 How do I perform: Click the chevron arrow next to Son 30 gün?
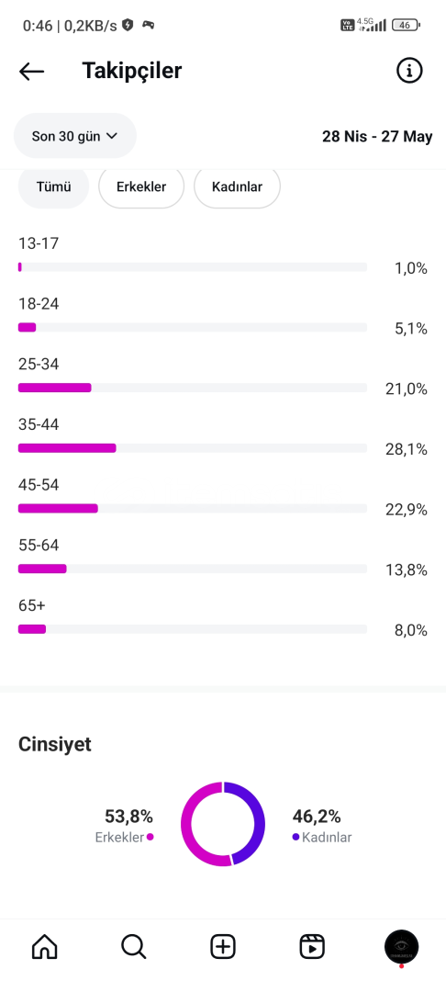tap(112, 136)
